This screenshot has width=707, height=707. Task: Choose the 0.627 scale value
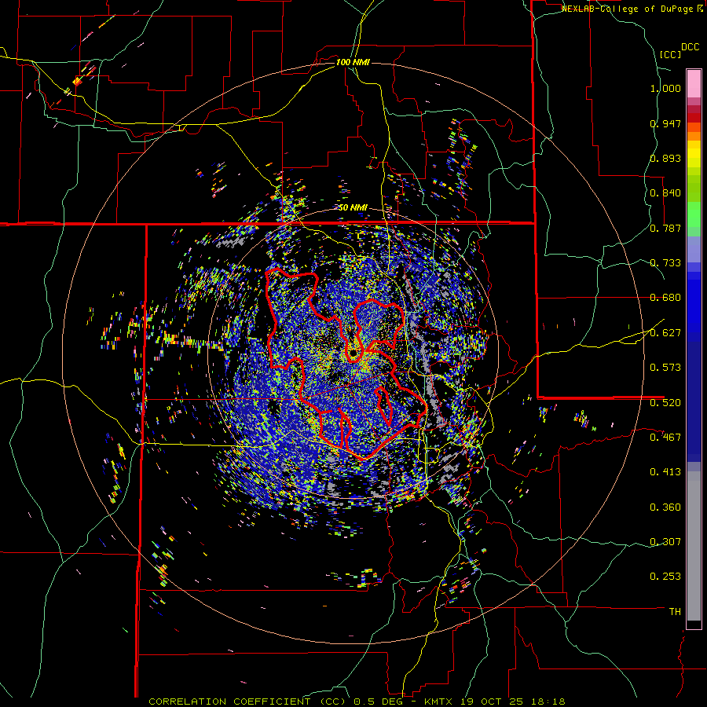[665, 333]
